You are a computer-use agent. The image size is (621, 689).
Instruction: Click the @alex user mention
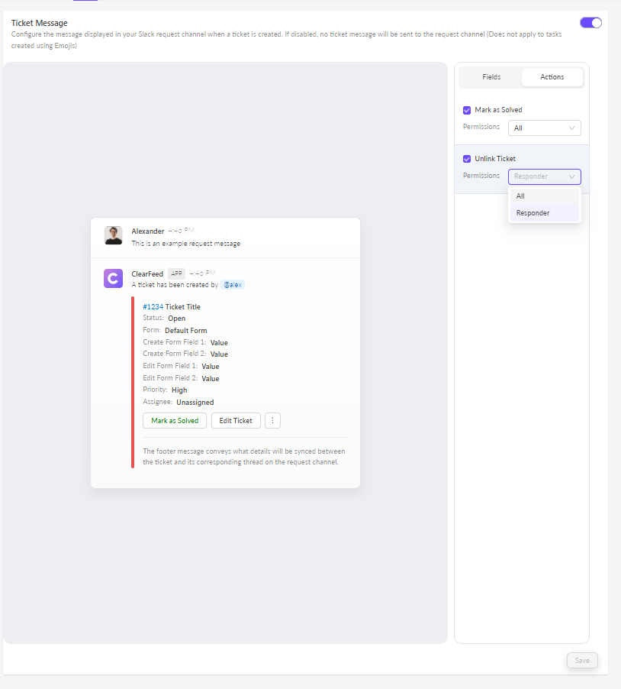click(x=233, y=285)
